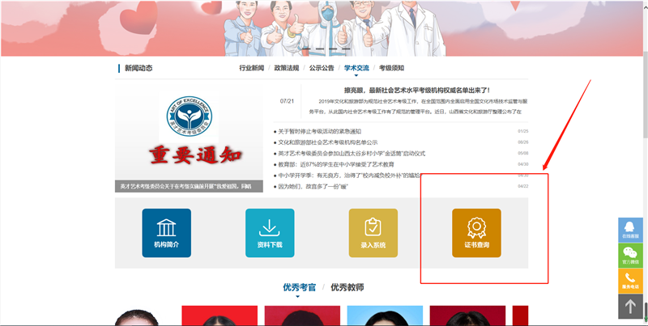Open the 证书查询 certificate tile
This screenshot has height=326, width=648.
(476, 233)
